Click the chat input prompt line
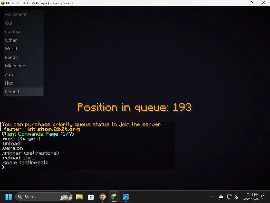 point(4,167)
